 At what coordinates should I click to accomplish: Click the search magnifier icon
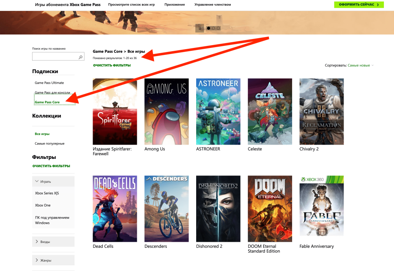pyautogui.click(x=80, y=57)
